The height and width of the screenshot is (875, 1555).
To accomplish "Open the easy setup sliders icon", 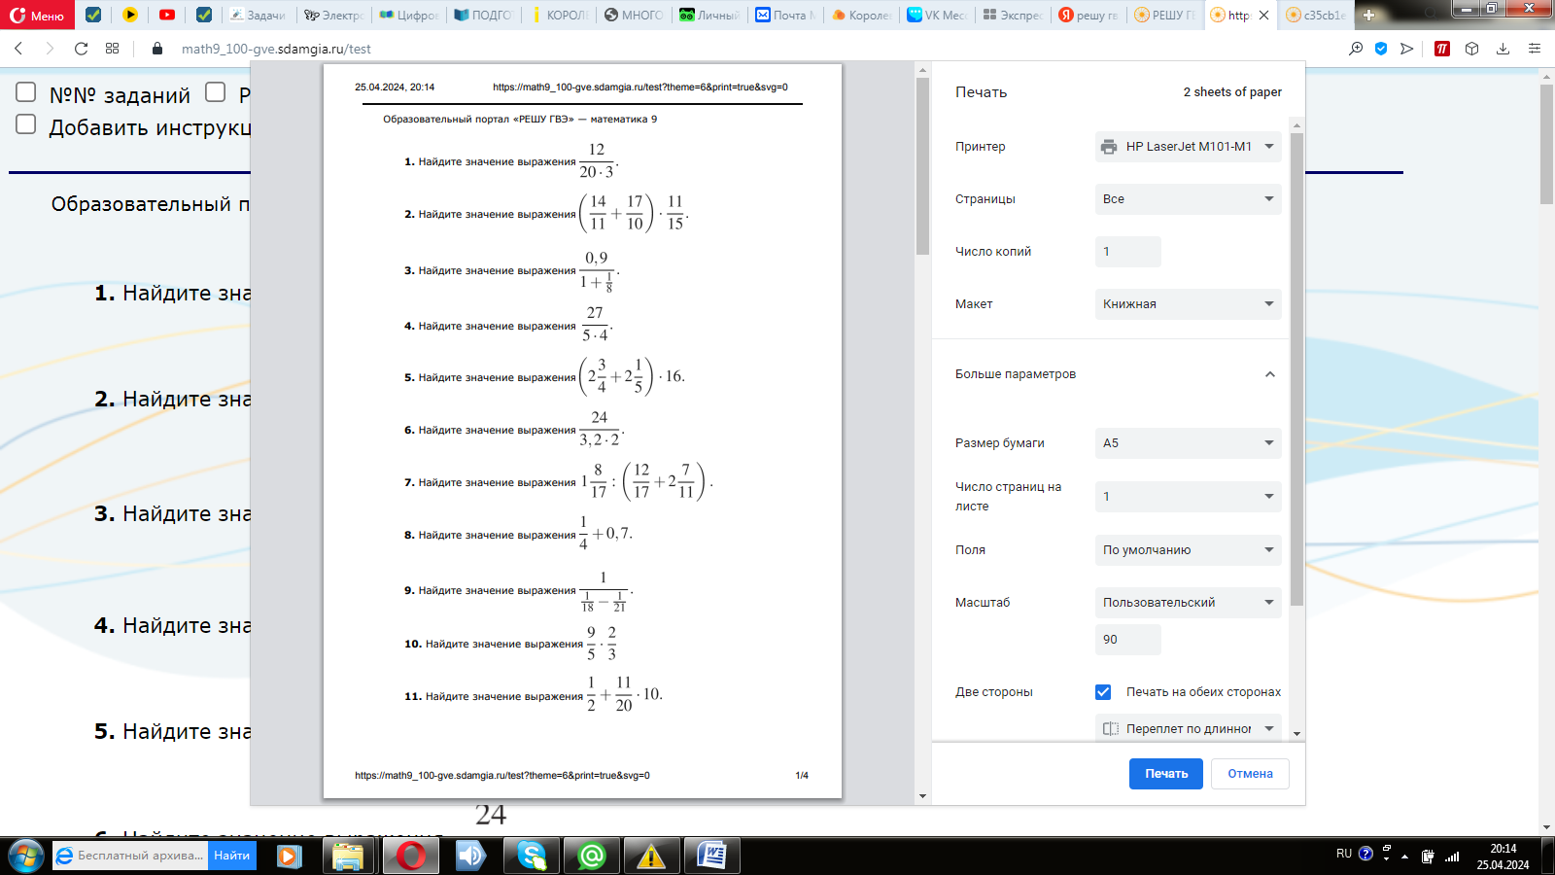I will click(x=1535, y=49).
